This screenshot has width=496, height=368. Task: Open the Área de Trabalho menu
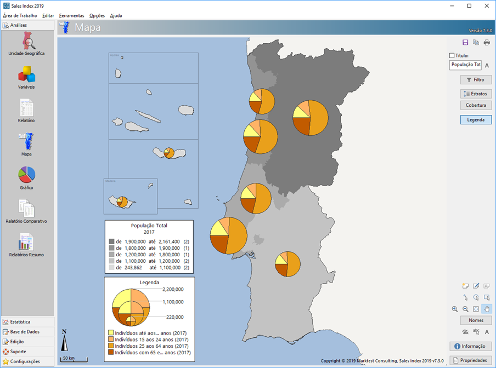pos(20,15)
